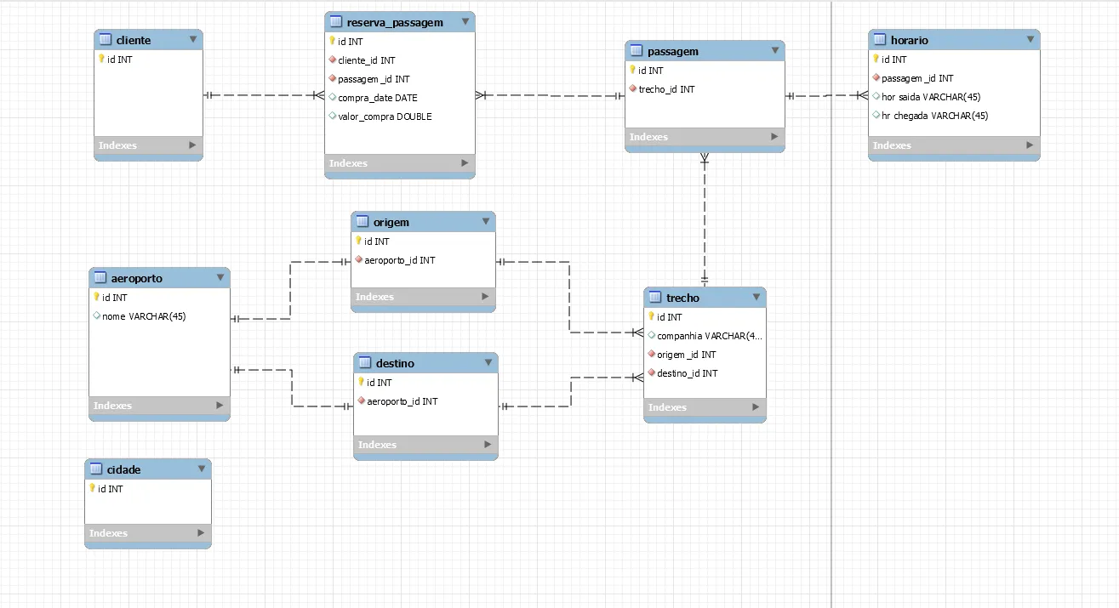Viewport: 1119px width, 608px height.
Task: Collapse the origem table via header arrow
Action: 485,222
